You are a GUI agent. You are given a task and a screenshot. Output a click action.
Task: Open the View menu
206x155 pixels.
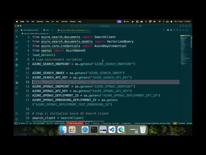47,22
